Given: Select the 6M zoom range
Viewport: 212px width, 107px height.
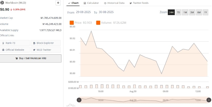Looking at the screenshot, I should pos(199,12).
